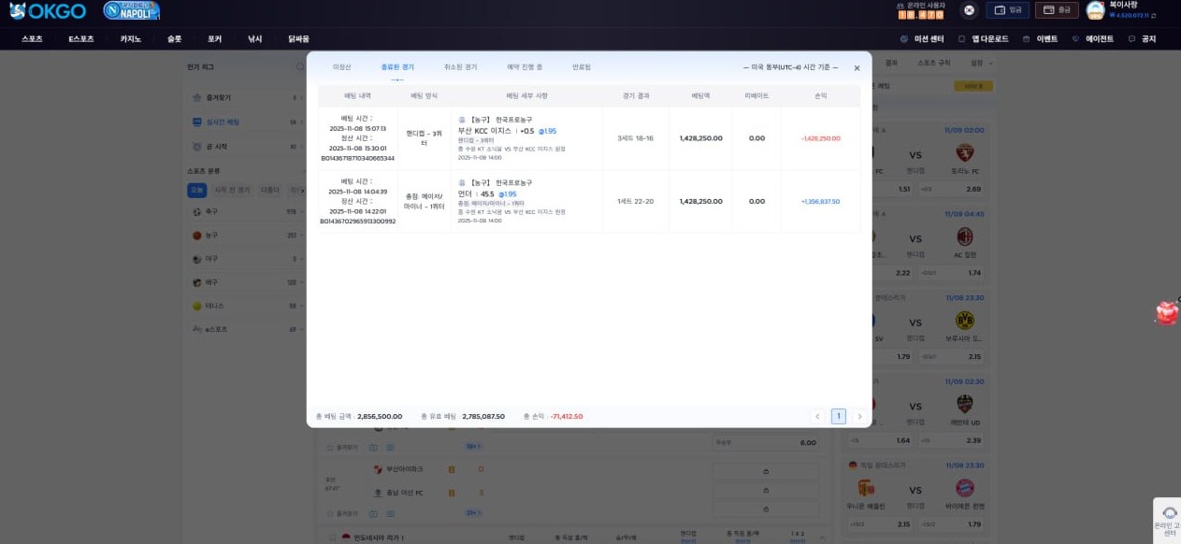Go to next page with right arrow

[859, 417]
